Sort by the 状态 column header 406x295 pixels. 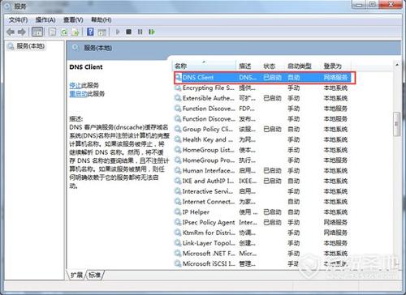[x=272, y=66]
